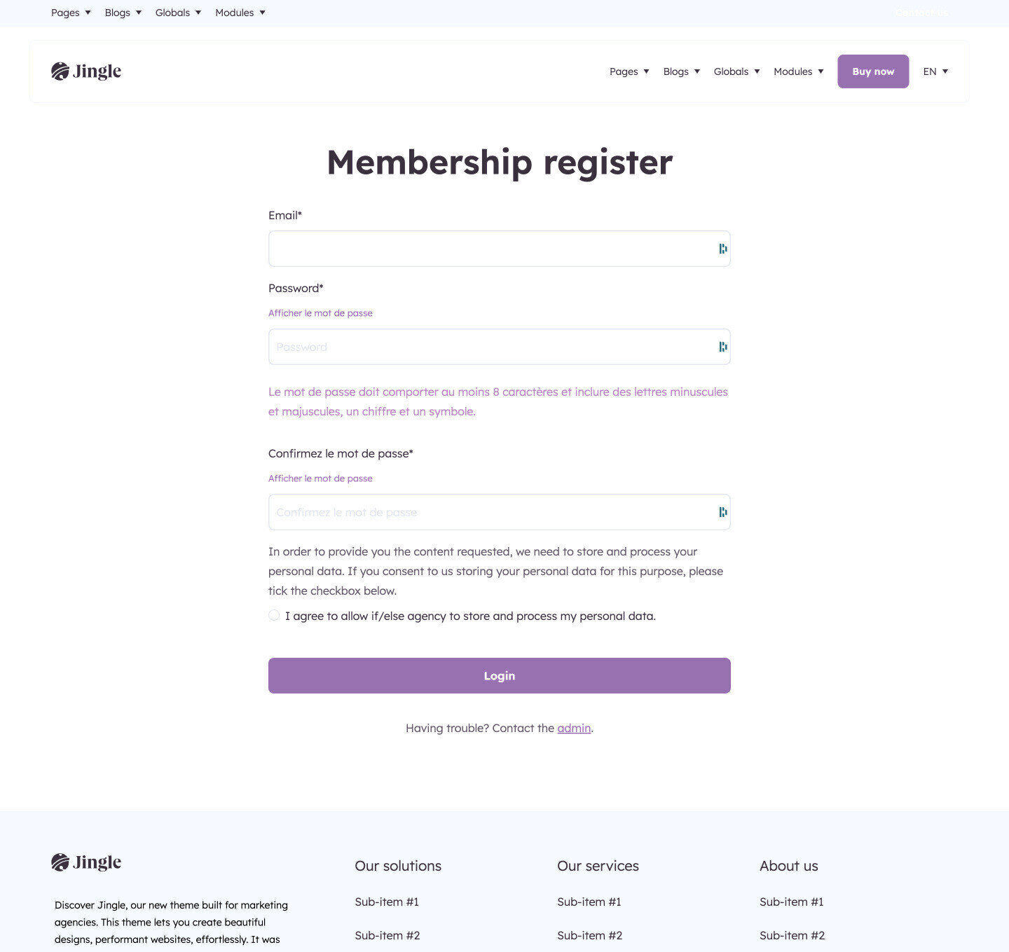Click the password manager icon in Password field
This screenshot has height=952, width=1009.
722,347
